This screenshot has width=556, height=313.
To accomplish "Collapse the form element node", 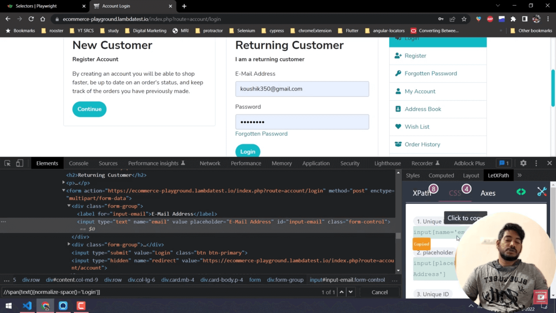I will click(63, 190).
